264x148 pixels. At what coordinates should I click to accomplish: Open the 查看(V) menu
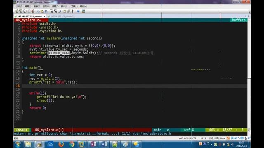tap(37, 6)
